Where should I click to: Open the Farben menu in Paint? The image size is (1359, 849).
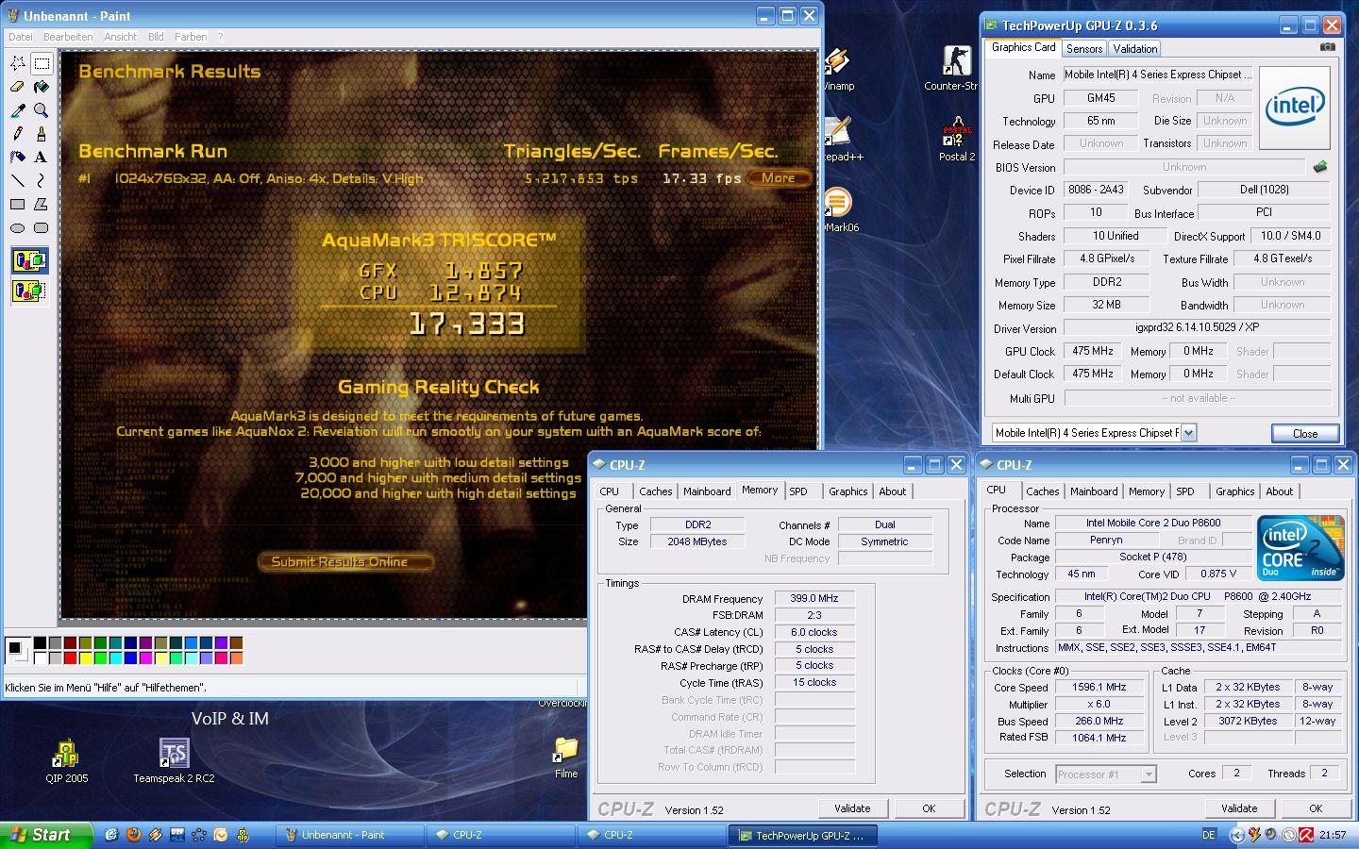tap(191, 37)
